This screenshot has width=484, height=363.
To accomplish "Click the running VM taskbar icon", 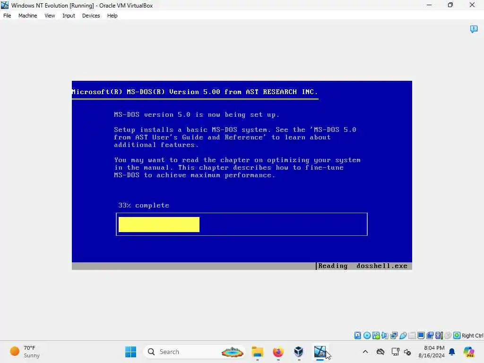I will (320, 352).
